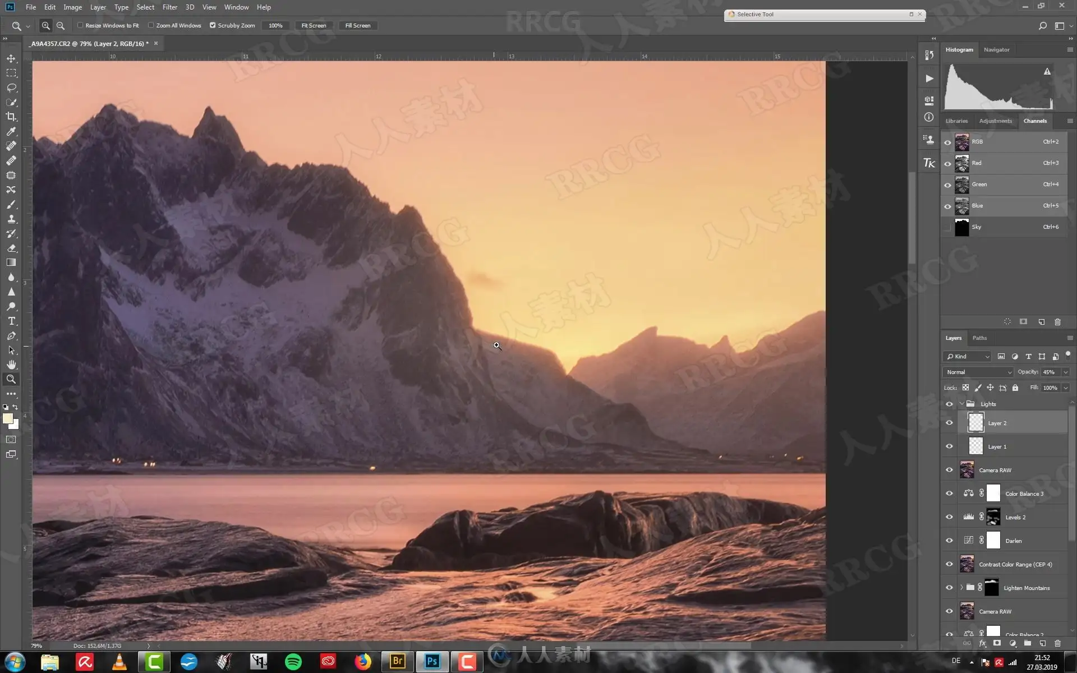The height and width of the screenshot is (673, 1077).
Task: Select the Gradient tool
Action: (11, 262)
